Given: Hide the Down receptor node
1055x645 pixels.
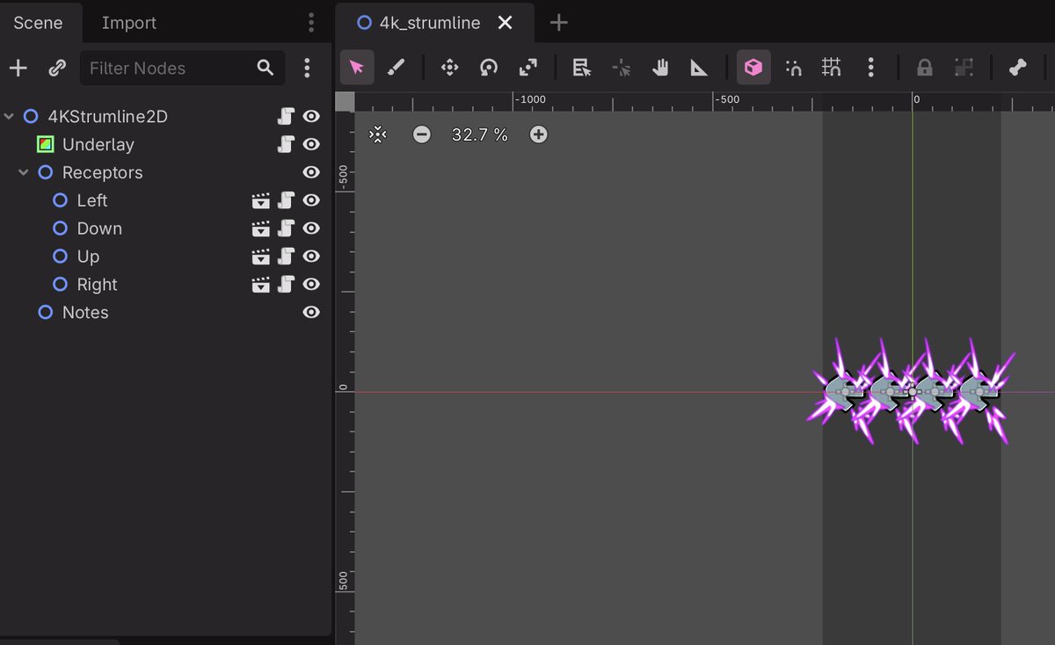Looking at the screenshot, I should point(311,228).
